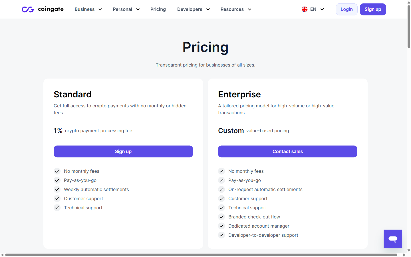Click the checkmark beside Pay-as-you-go under Standard

57,180
